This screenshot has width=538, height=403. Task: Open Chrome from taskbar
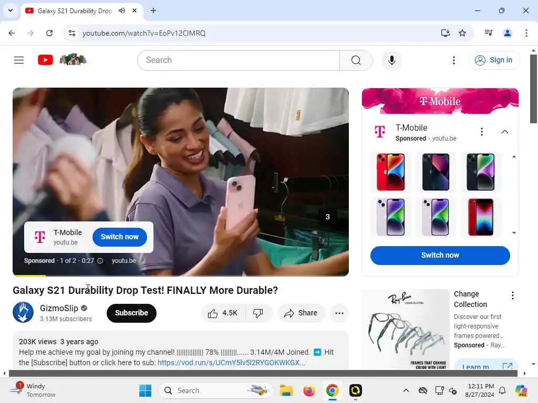[x=332, y=390]
